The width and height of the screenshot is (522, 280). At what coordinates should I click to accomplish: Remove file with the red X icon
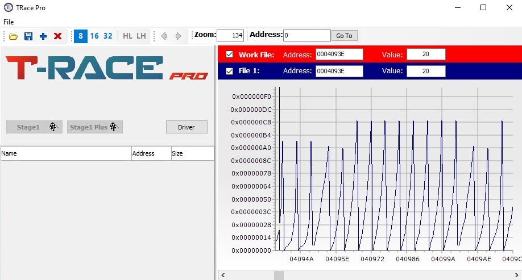(57, 36)
